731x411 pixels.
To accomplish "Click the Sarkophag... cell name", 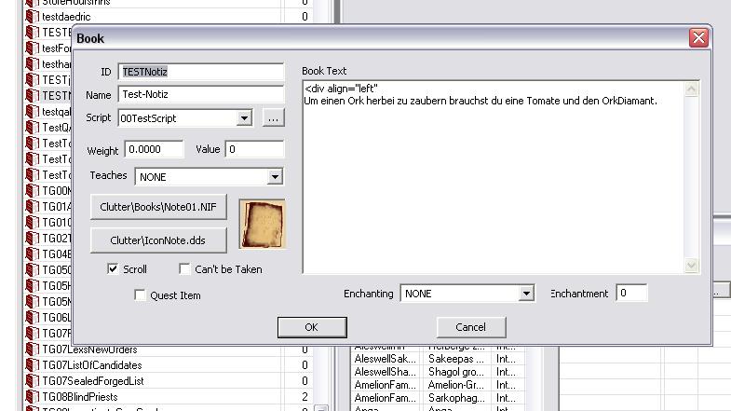I will (456, 398).
